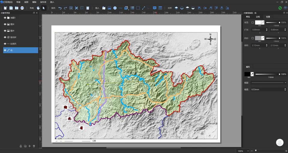This screenshot has height=153, width=288.
Task: Click the undo arrow icon
Action: point(60,8)
